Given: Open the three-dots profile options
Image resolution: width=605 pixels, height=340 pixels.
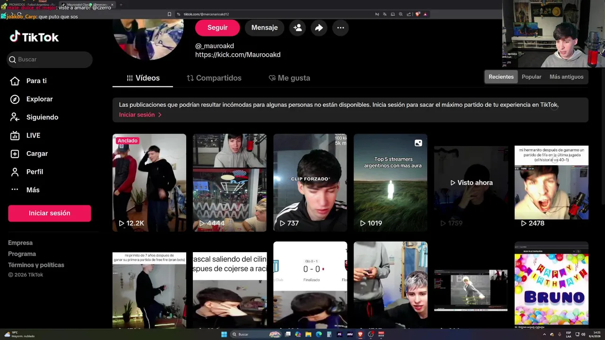Looking at the screenshot, I should coord(340,28).
